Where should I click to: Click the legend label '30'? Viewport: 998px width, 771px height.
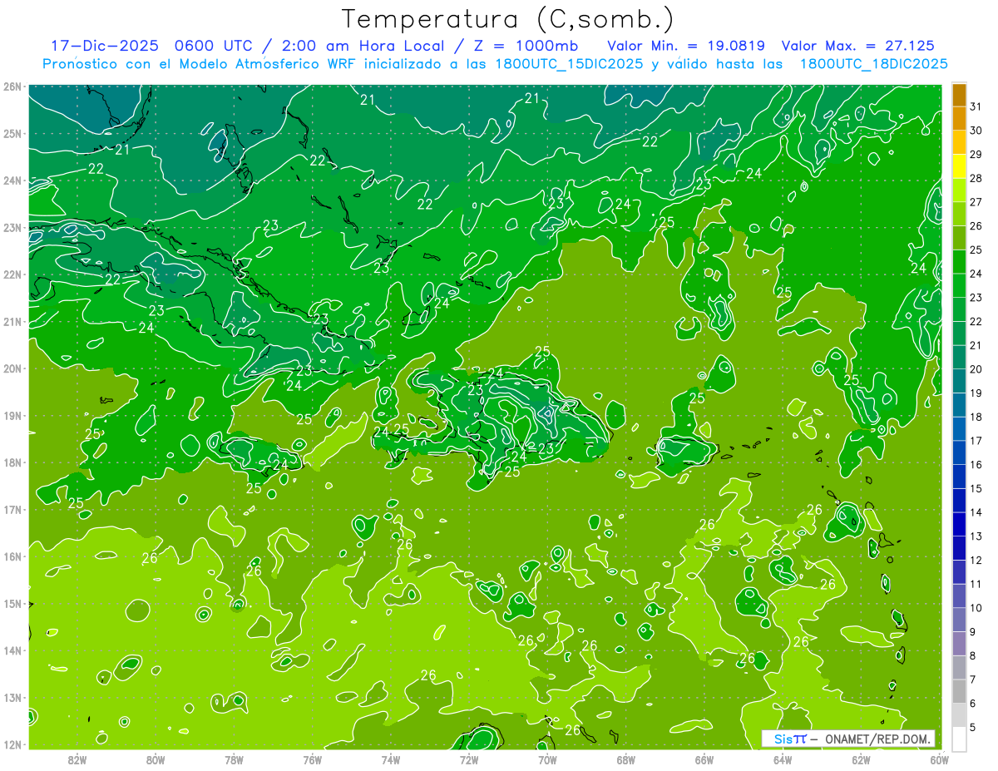coord(976,130)
